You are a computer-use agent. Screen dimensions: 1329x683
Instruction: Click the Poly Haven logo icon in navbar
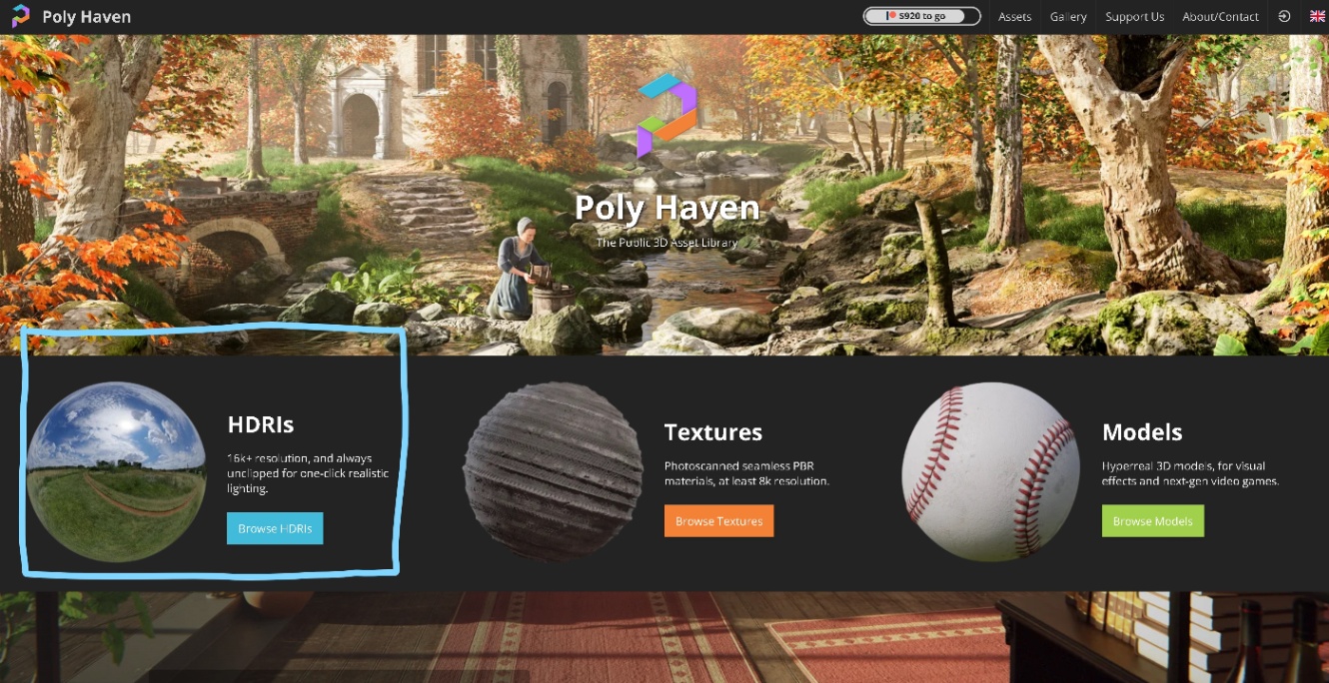[x=21, y=17]
